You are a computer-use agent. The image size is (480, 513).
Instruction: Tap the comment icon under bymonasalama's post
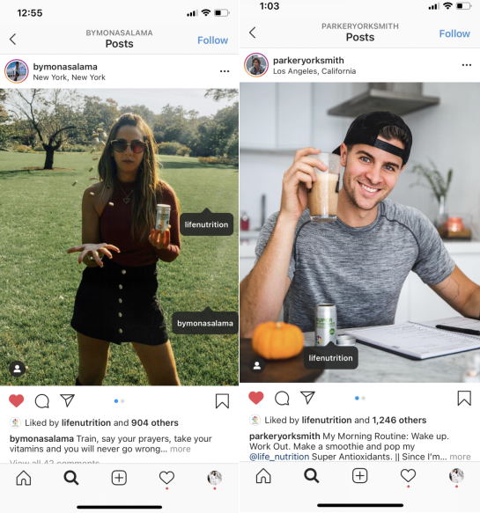42,400
